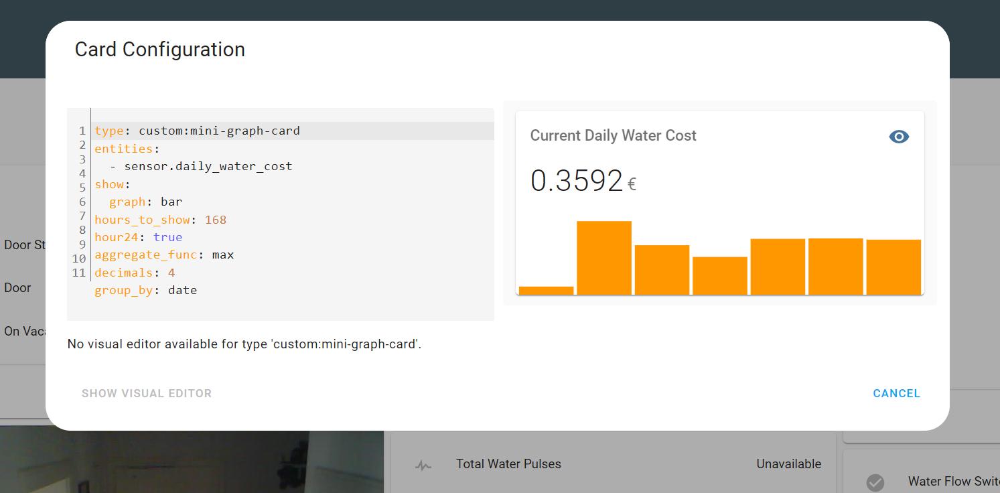Click the graph: bar line in the editor
The image size is (1000, 493).
tap(145, 202)
